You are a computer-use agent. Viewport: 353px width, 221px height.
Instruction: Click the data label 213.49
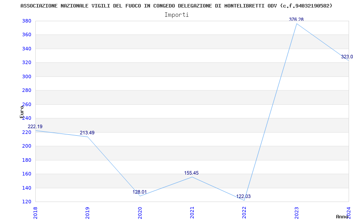[x=87, y=133]
